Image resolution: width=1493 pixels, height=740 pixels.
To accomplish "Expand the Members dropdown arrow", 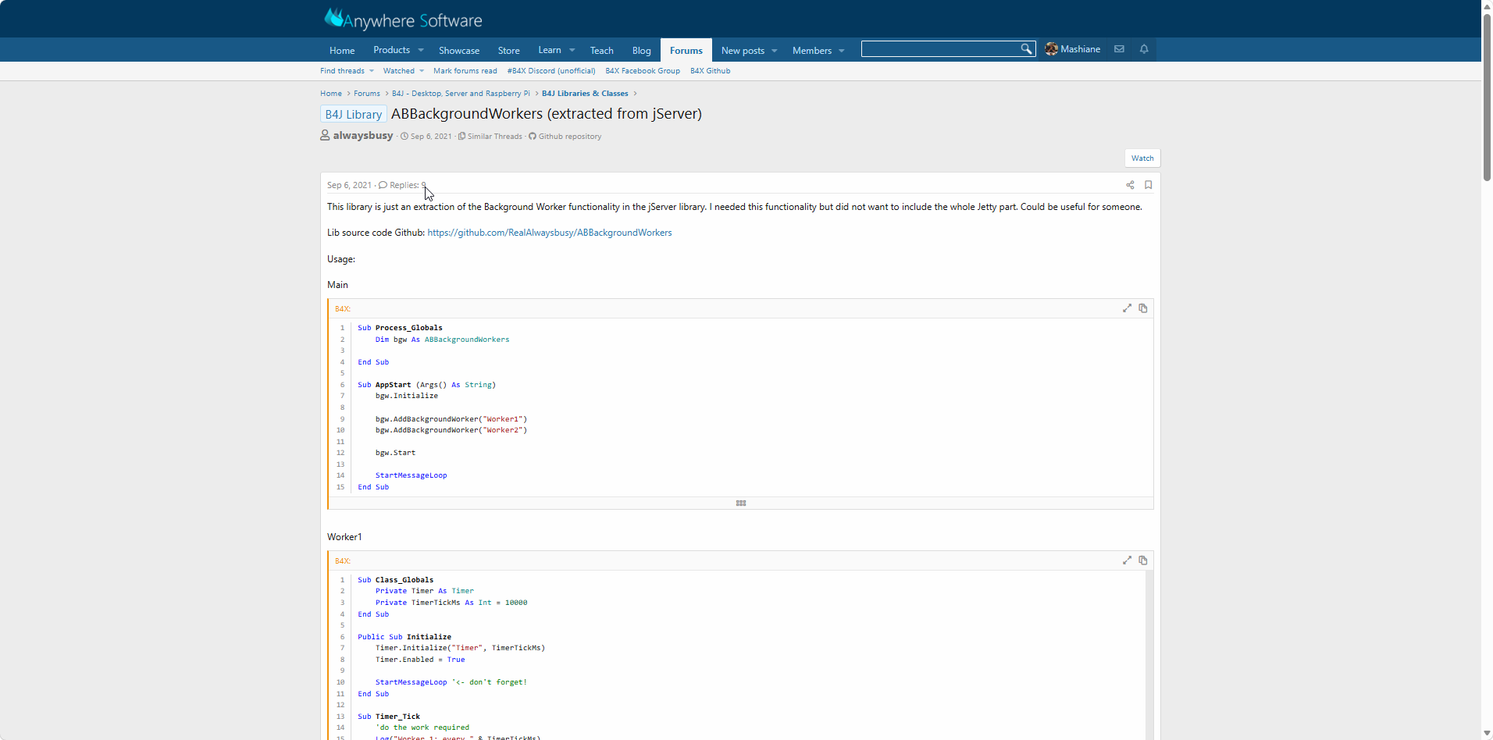I will tap(842, 51).
